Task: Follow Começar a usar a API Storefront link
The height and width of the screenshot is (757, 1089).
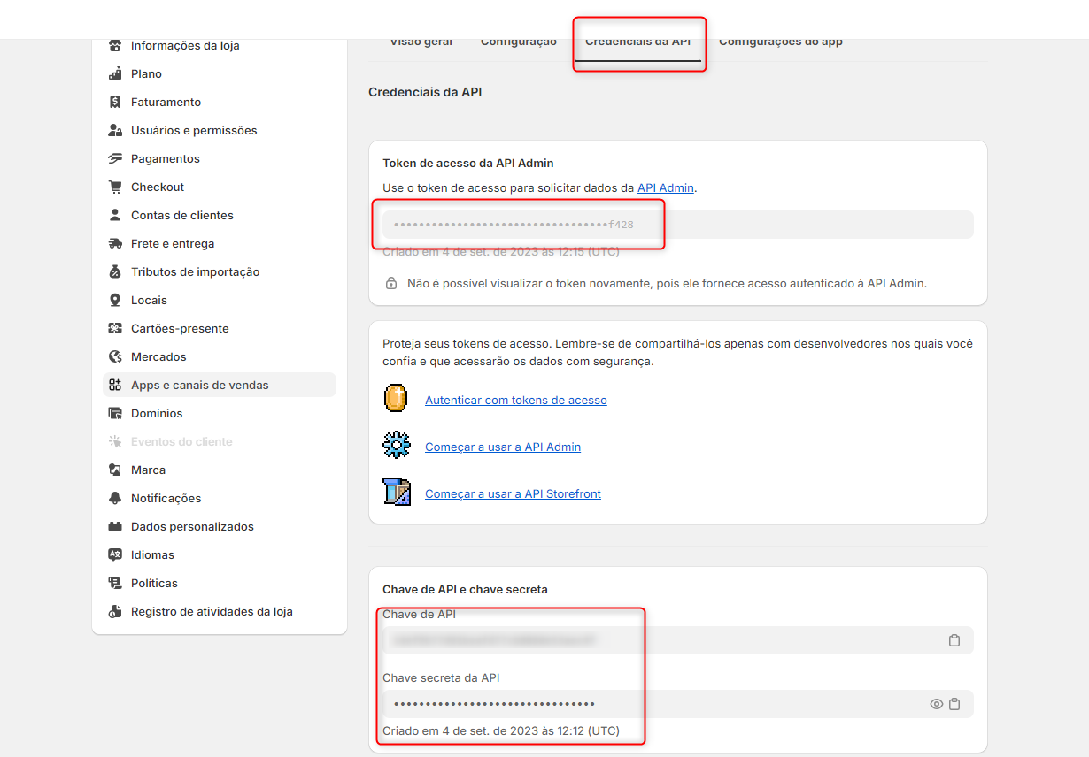Action: [x=513, y=493]
